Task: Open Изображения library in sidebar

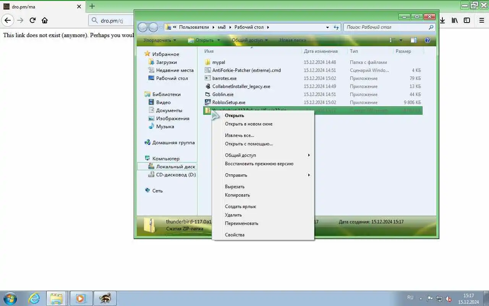Action: [173, 119]
